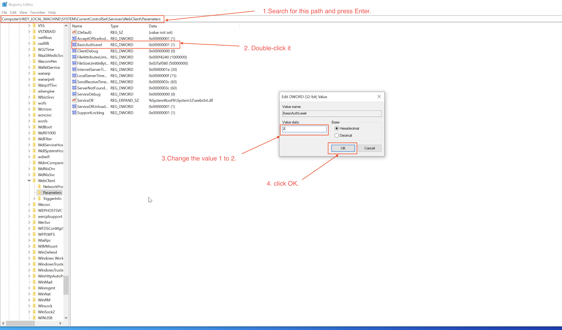Select the Hexadecimal base radio button
The width and height of the screenshot is (562, 330).
337,129
